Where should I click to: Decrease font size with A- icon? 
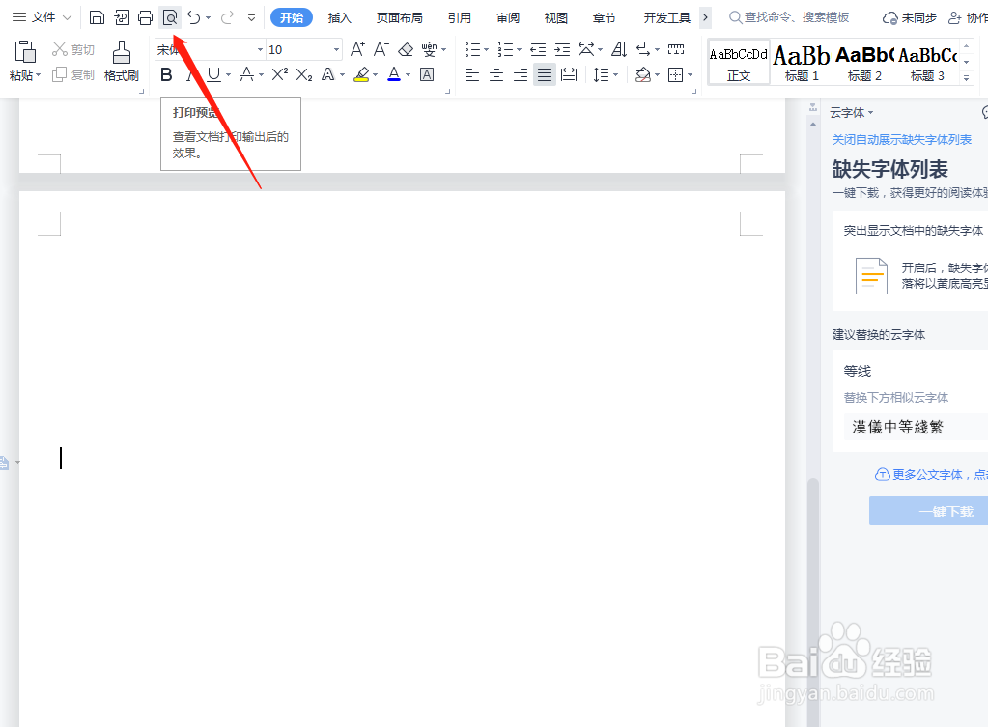point(381,49)
